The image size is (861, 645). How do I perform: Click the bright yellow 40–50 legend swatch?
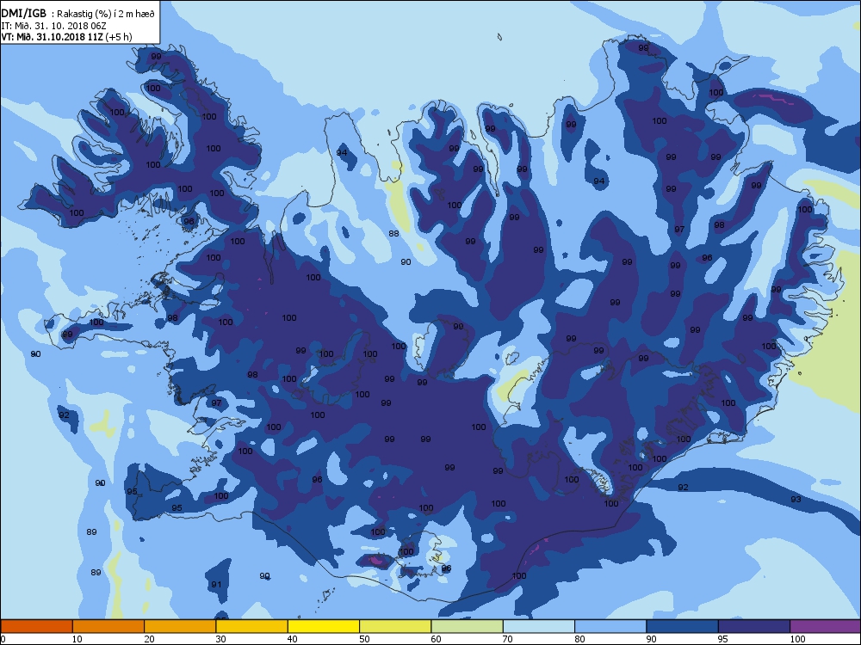[x=324, y=626]
